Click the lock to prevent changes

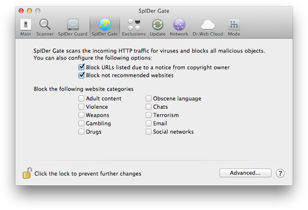(27, 173)
